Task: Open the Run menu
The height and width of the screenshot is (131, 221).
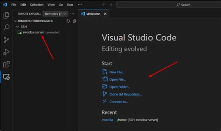Action: click(70, 5)
